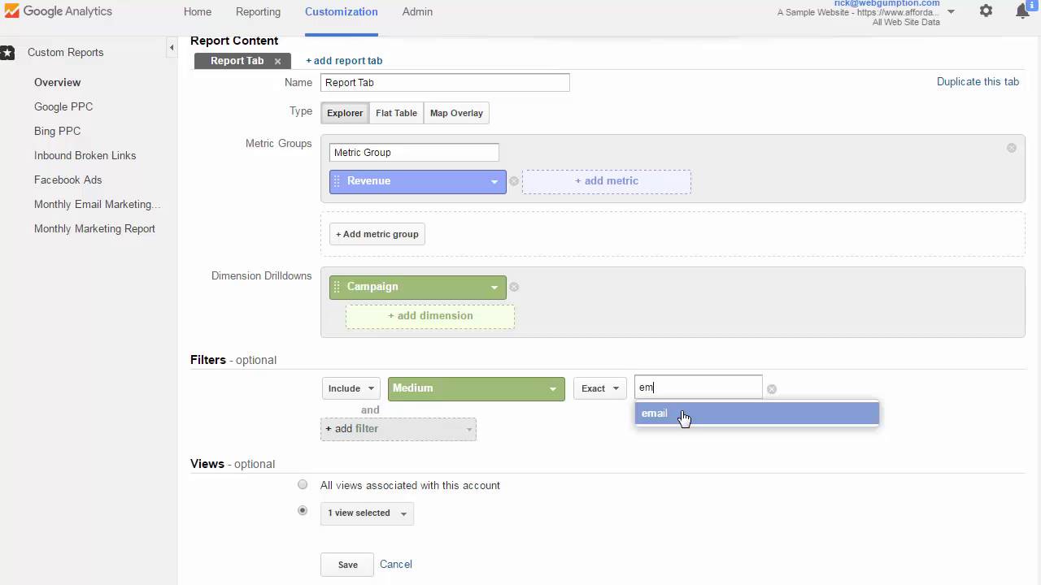Select the 1 view selected radio button
The width and height of the screenshot is (1041, 585).
pos(303,511)
